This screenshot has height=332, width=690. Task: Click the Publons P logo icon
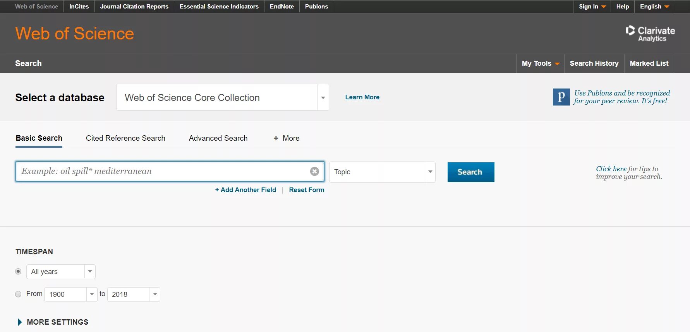coord(561,97)
